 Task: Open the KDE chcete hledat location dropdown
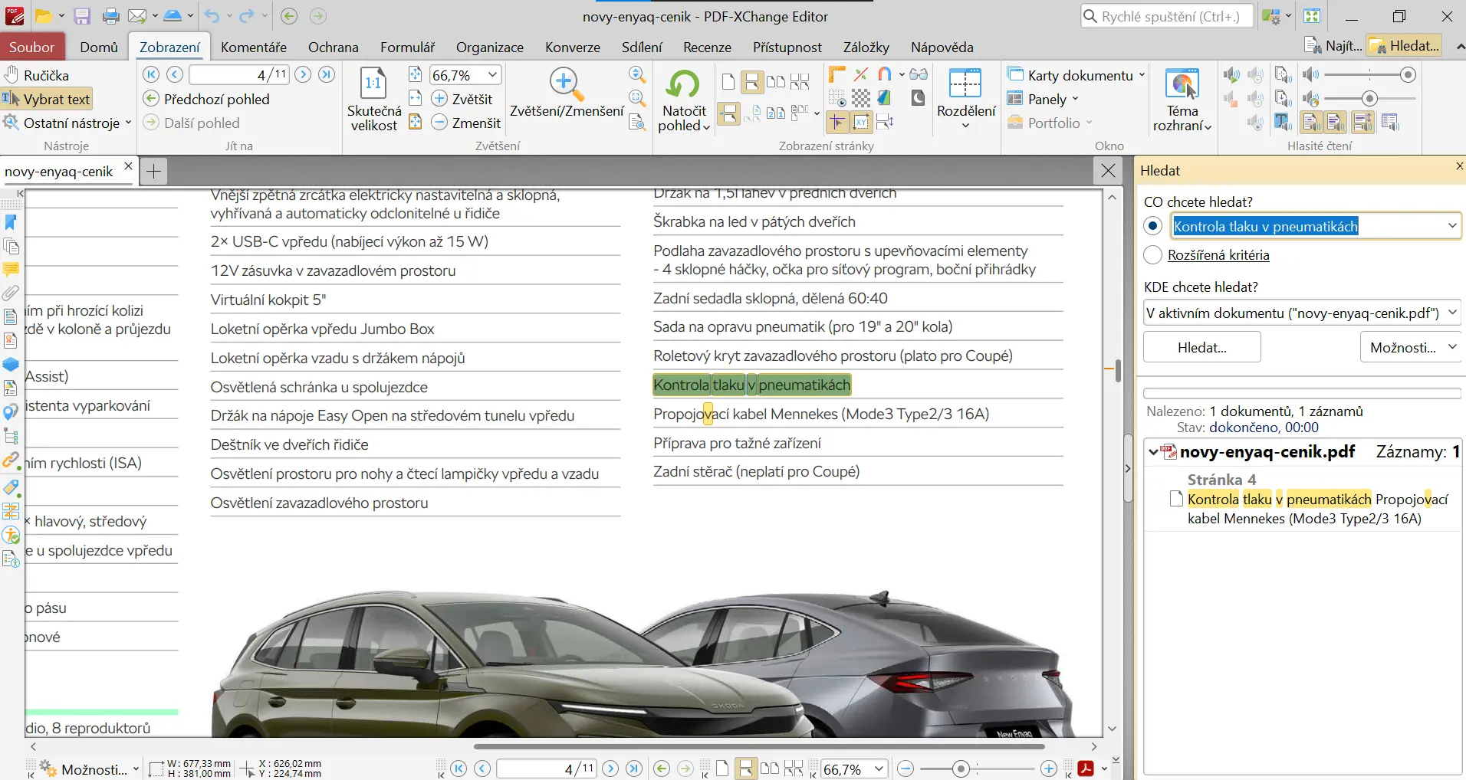pos(1451,313)
